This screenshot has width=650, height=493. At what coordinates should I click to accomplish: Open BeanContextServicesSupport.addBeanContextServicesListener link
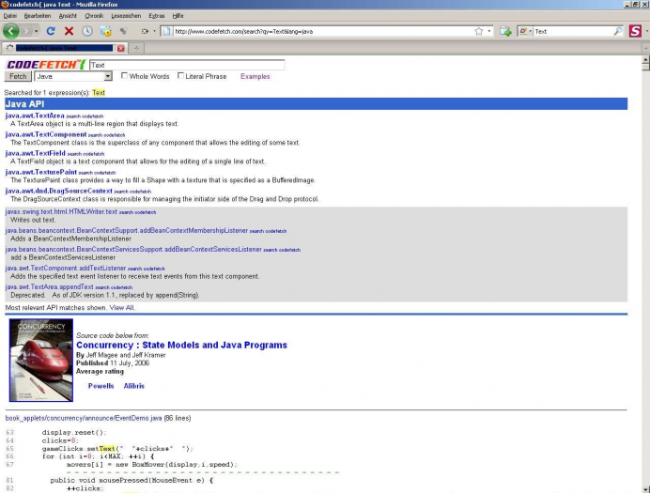click(133, 250)
